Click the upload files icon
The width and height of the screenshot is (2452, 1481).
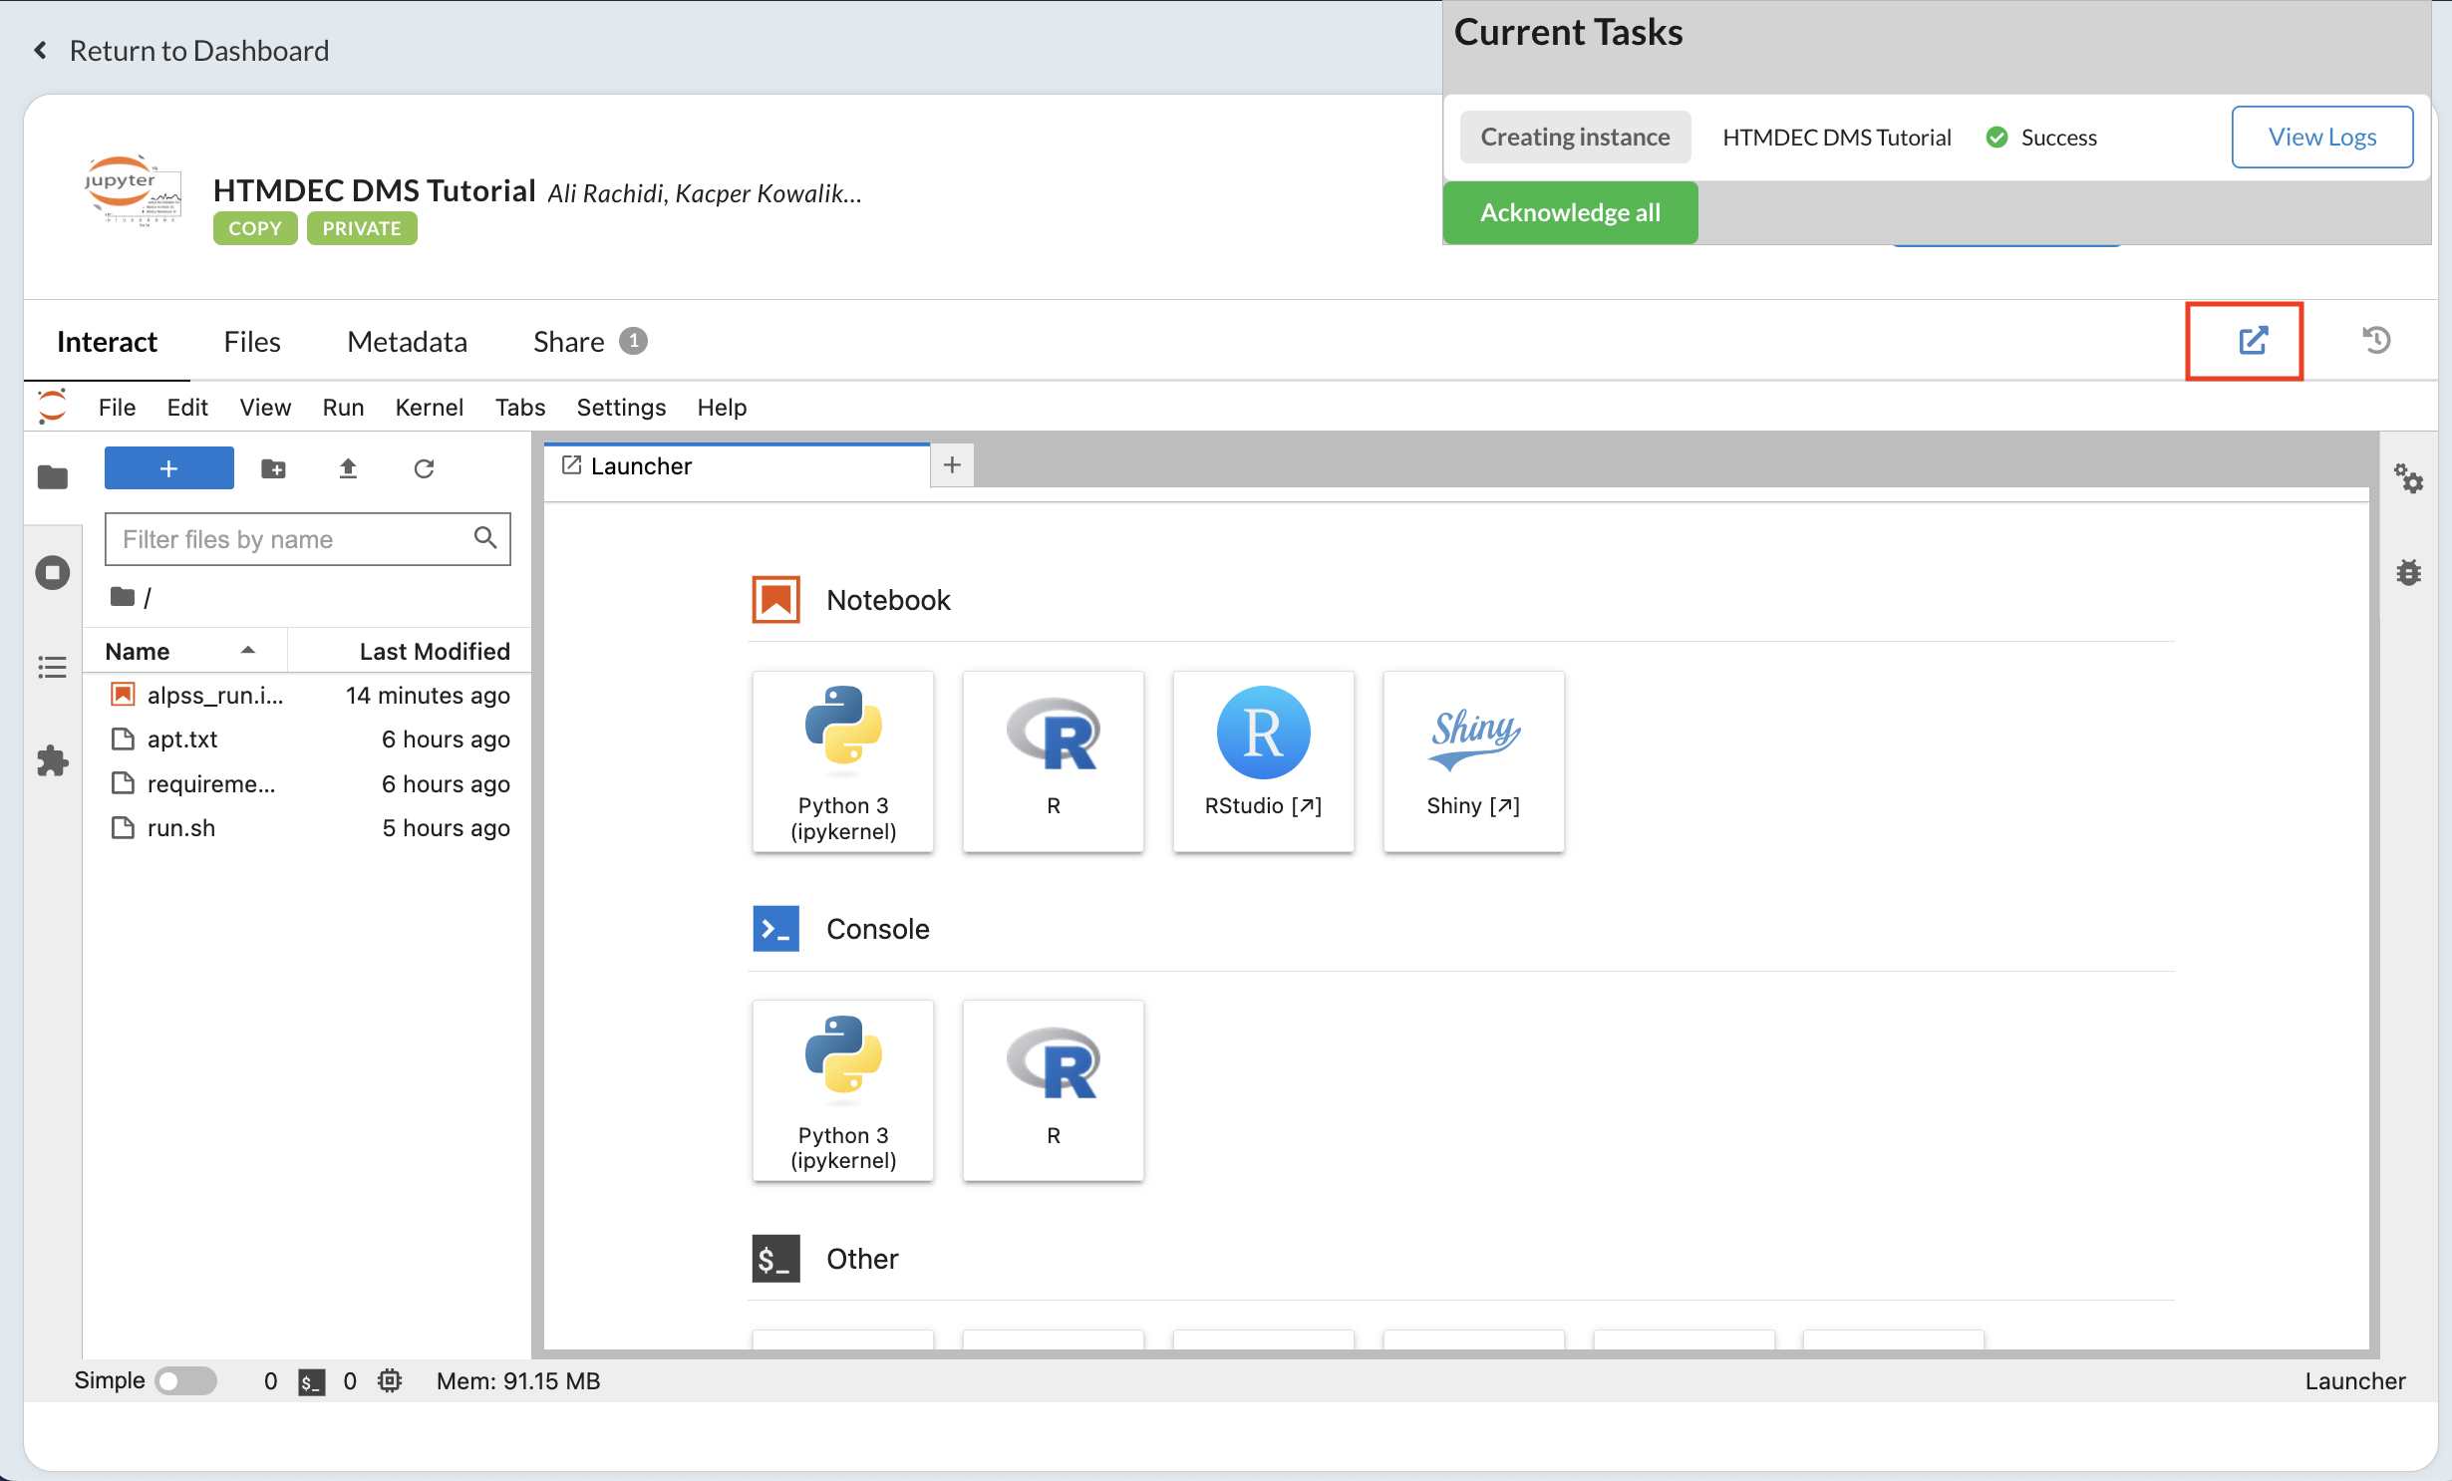tap(348, 468)
